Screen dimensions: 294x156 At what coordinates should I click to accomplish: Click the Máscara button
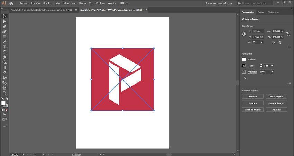tap(252, 103)
